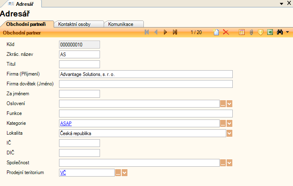Open the table list view icon

(242, 32)
